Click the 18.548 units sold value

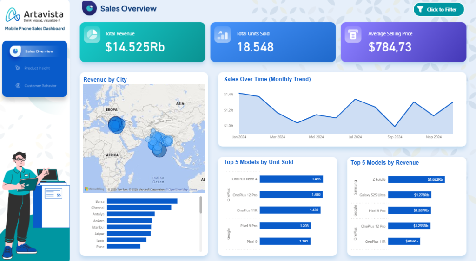tap(255, 47)
